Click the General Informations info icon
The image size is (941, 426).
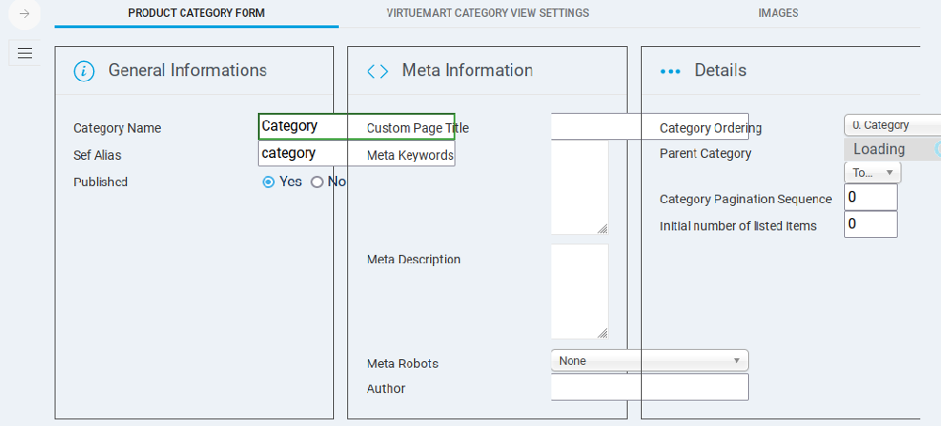pyautogui.click(x=85, y=71)
